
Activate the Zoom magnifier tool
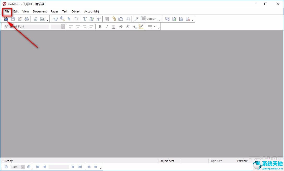(62, 19)
